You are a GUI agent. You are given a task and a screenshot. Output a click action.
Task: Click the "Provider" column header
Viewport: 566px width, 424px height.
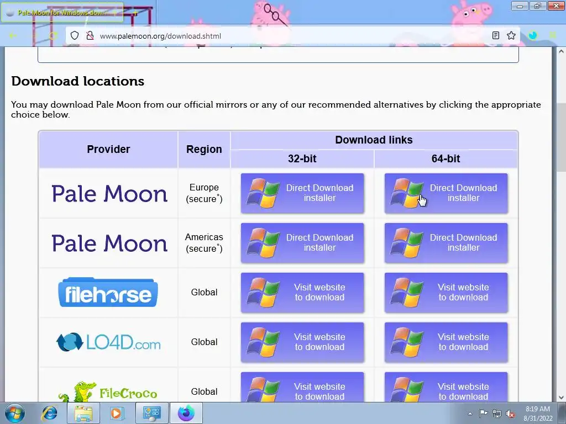(108, 149)
